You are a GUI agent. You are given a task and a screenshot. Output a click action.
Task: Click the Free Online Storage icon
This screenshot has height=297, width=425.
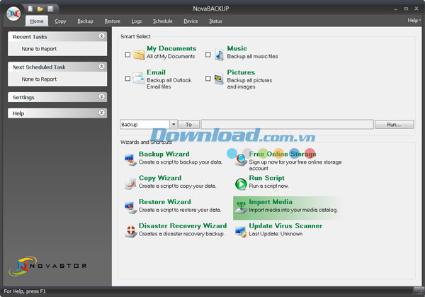click(x=241, y=159)
